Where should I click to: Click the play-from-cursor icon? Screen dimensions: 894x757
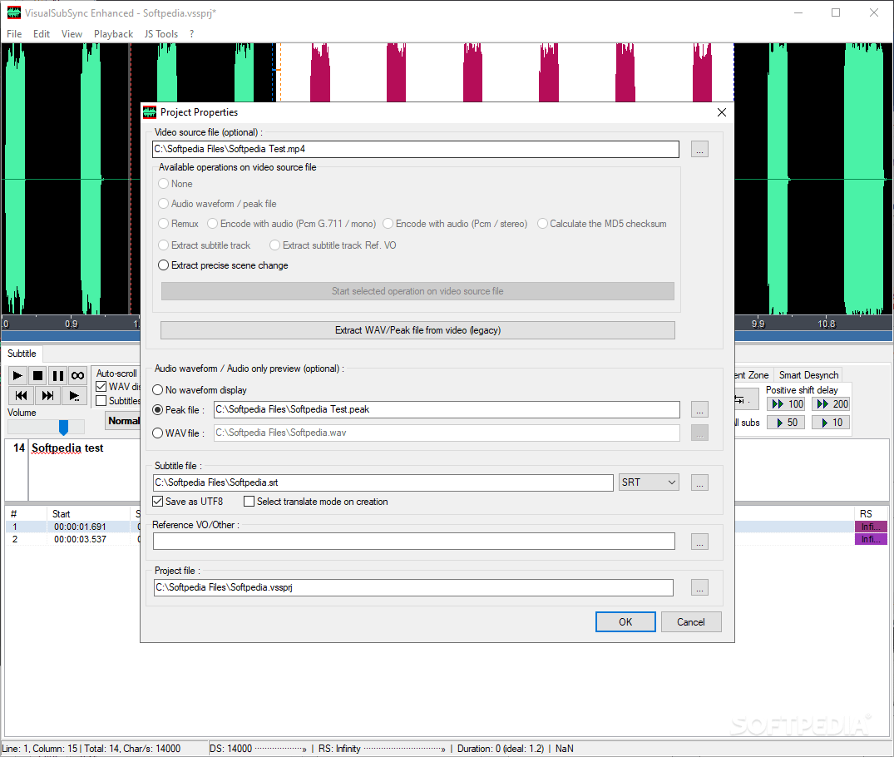74,395
